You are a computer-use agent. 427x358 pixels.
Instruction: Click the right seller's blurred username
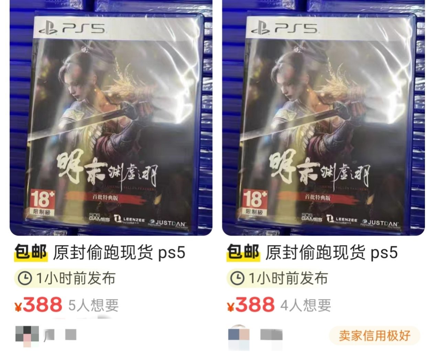tap(272, 335)
